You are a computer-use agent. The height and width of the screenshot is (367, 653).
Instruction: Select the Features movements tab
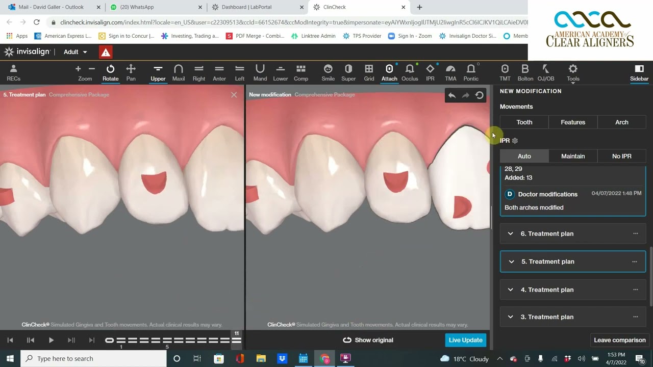573,122
